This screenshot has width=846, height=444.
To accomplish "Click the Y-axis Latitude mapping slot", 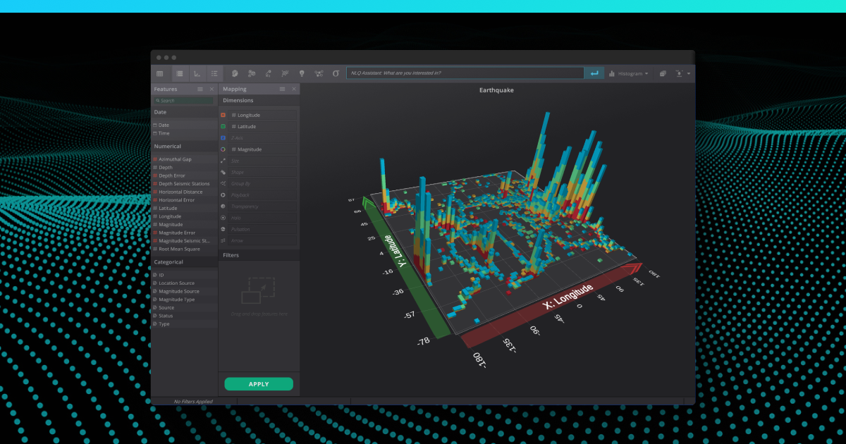I will pos(262,127).
